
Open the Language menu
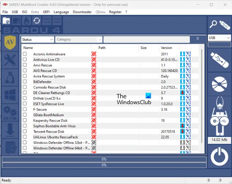pyautogui.click(x=61, y=12)
